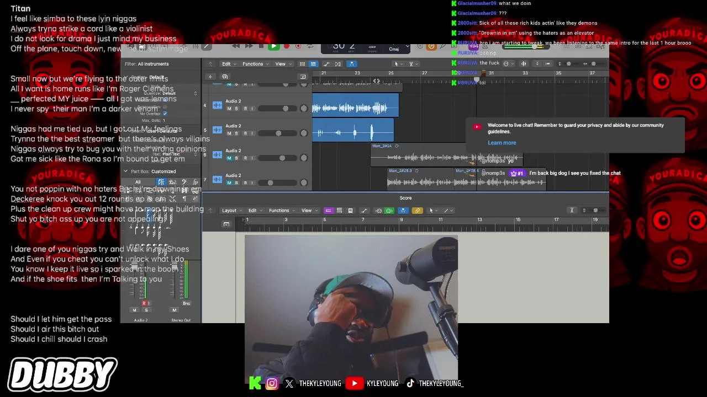Click bar 27 in the tracks area ruler
This screenshot has height=397, width=707.
click(425, 73)
